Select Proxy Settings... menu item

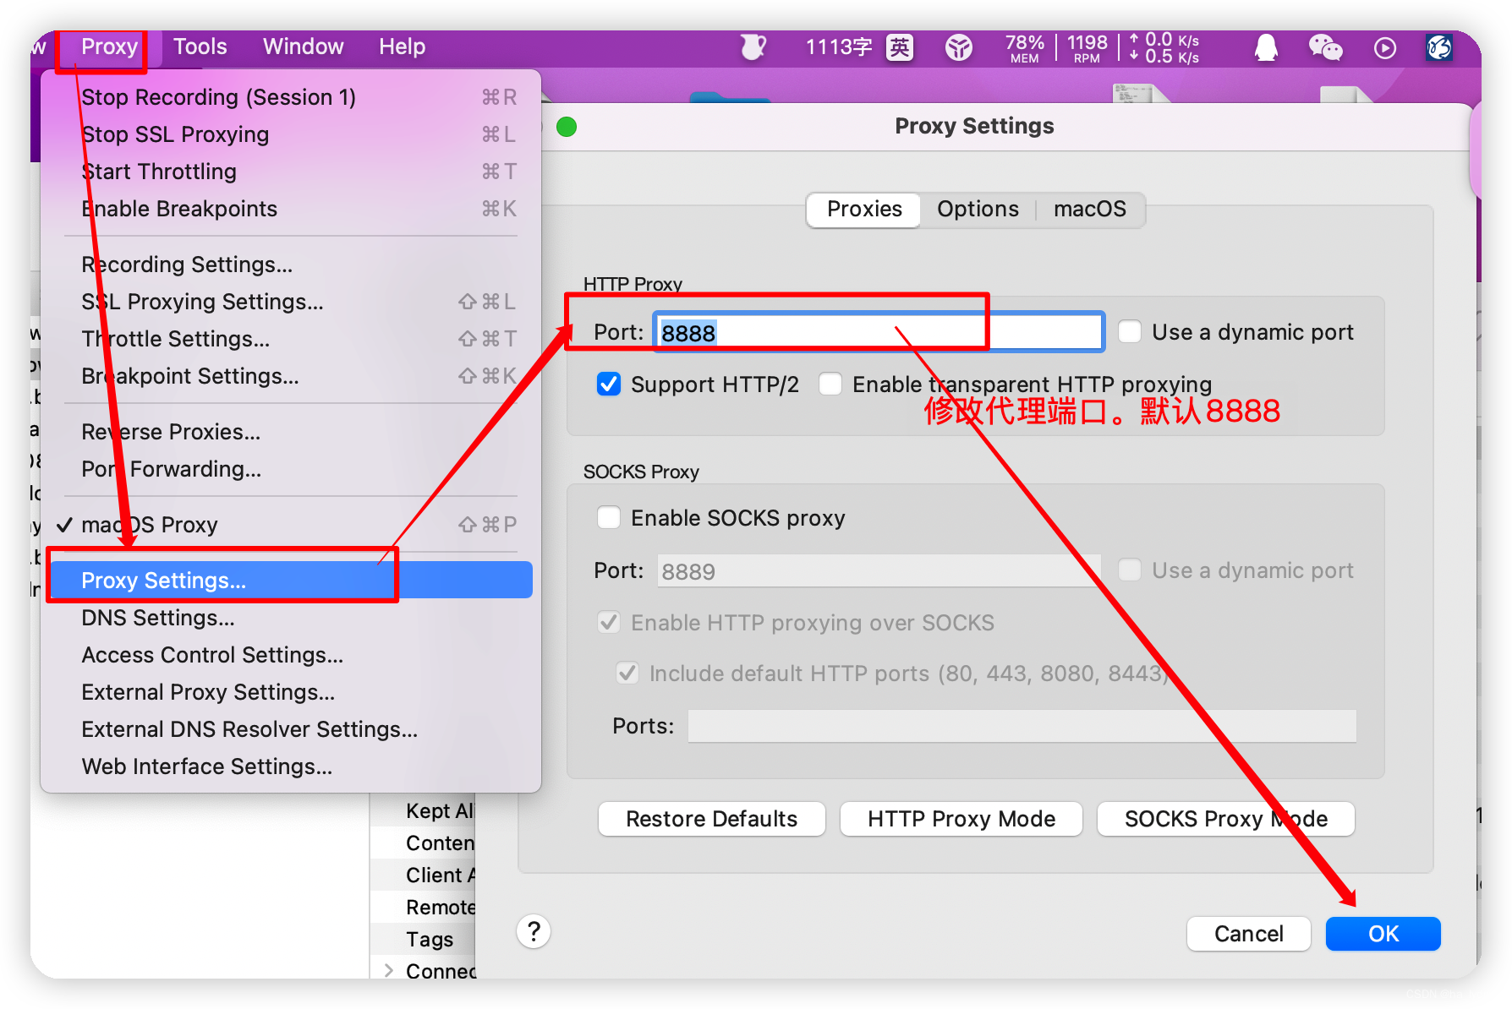[x=290, y=581]
